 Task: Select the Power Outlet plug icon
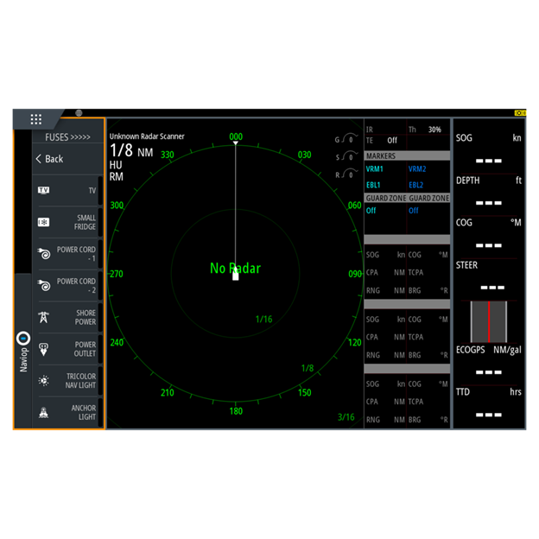[44, 349]
